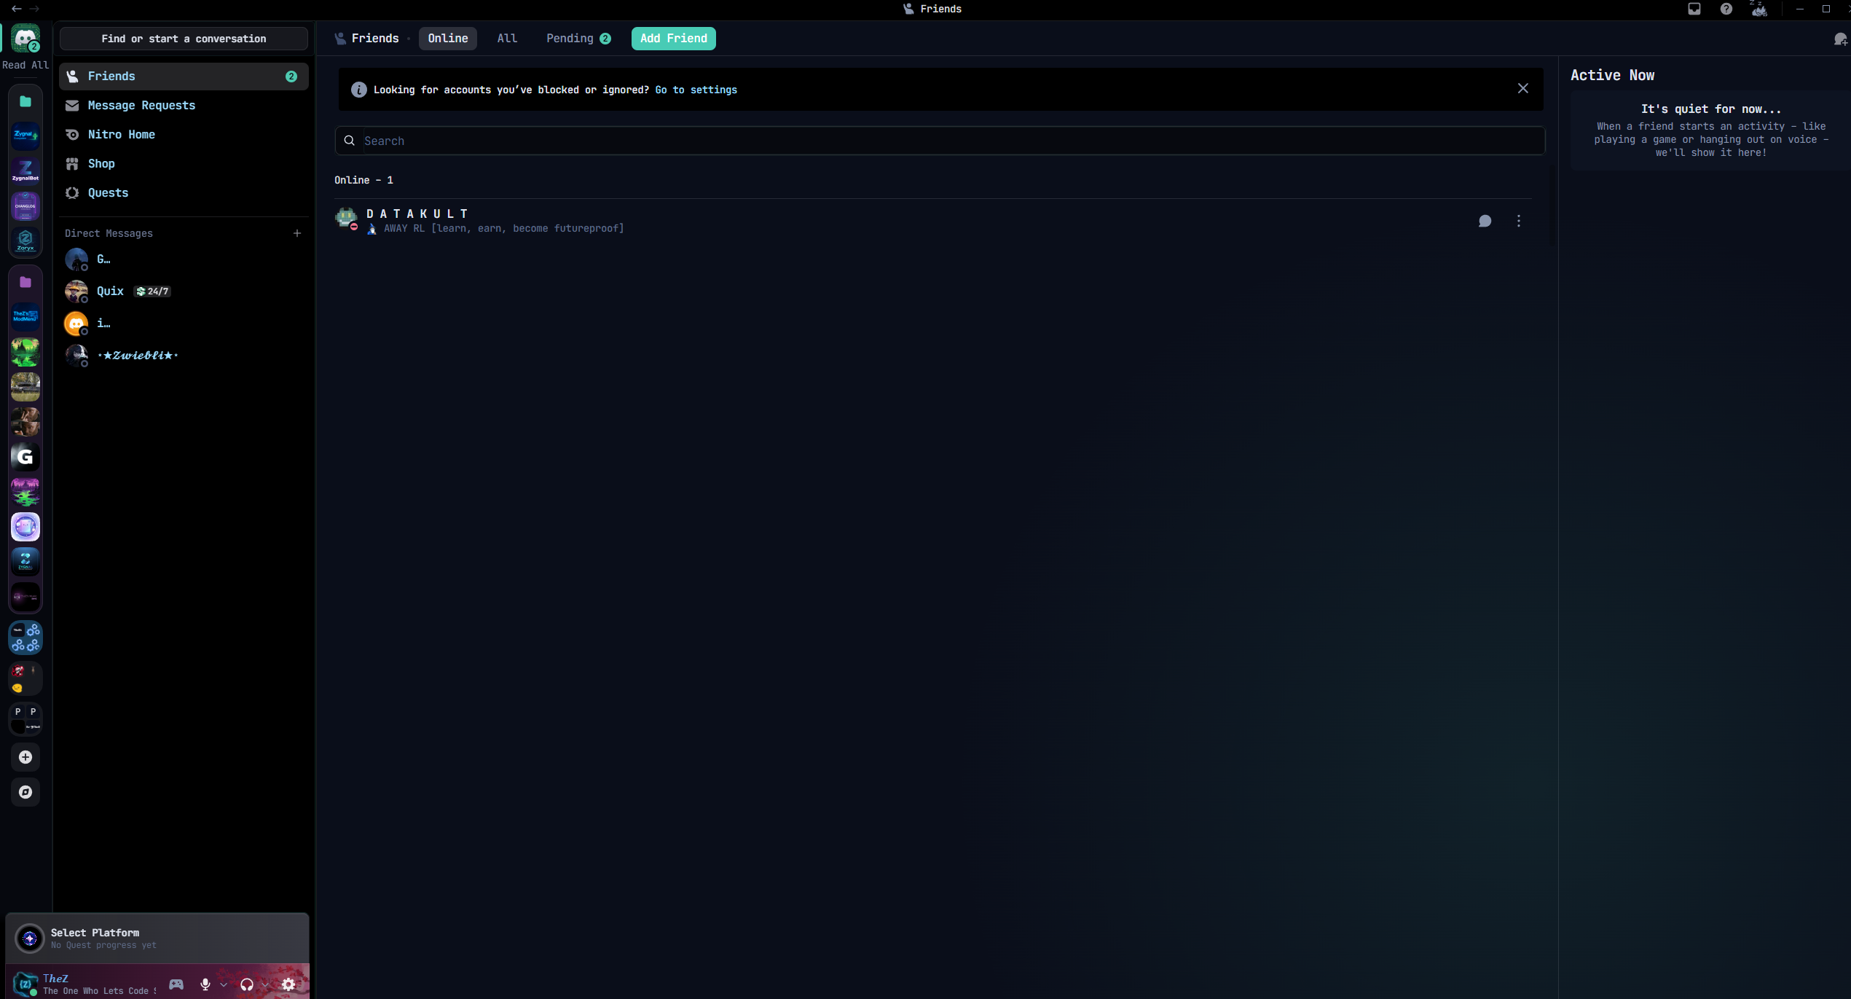This screenshot has height=999, width=1851.
Task: Open TheZ user profile panel
Action: tap(85, 984)
